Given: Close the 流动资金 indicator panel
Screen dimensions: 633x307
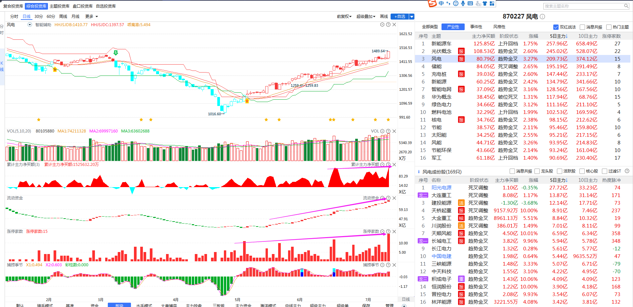Looking at the screenshot, I should point(394,198).
